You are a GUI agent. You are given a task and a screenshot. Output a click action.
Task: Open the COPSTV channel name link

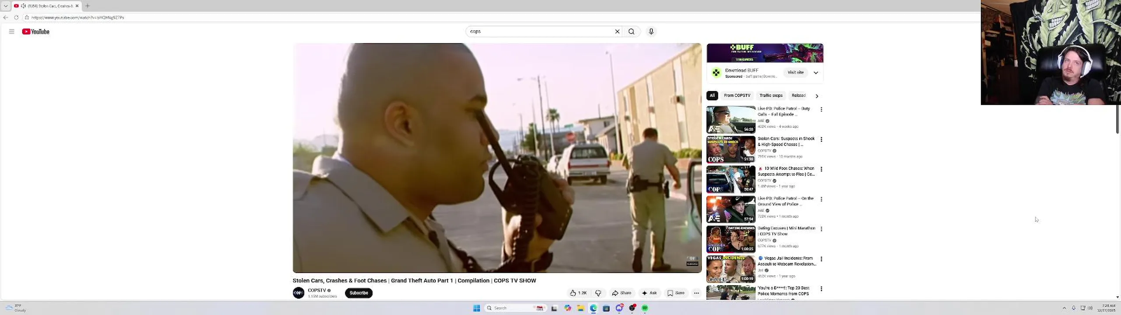click(317, 290)
